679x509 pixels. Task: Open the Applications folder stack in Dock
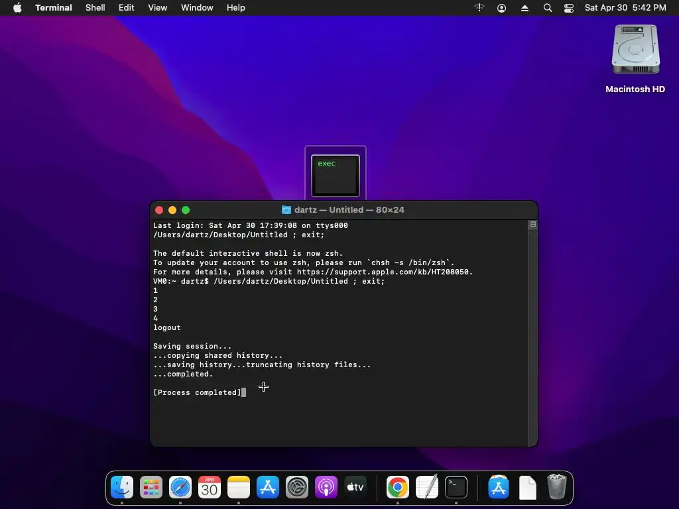click(x=499, y=487)
